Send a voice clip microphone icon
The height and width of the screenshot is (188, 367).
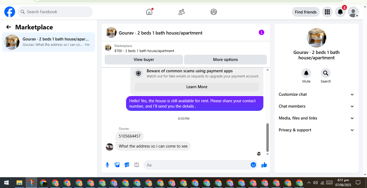pyautogui.click(x=107, y=165)
